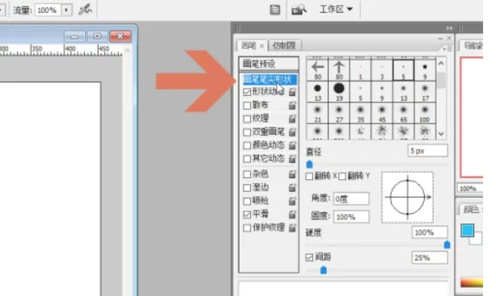Click the cyan foreground color swatch
Screen dimensions: 496x296
(467, 231)
